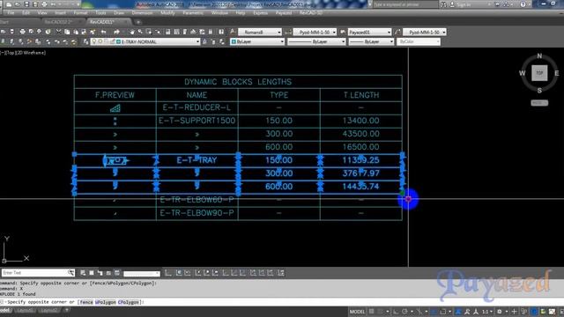Toggle object snap (highlighted blue) in status bar

point(434,312)
